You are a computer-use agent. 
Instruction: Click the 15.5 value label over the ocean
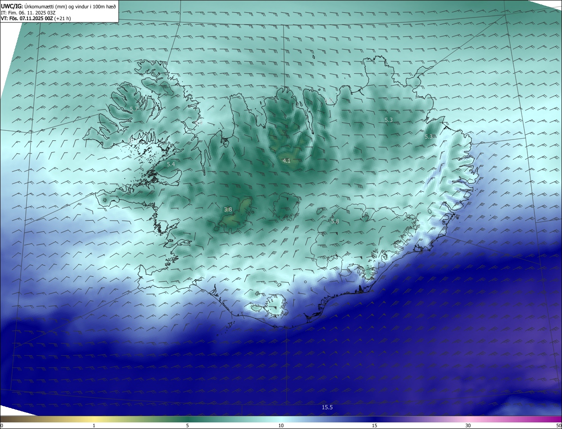point(327,408)
